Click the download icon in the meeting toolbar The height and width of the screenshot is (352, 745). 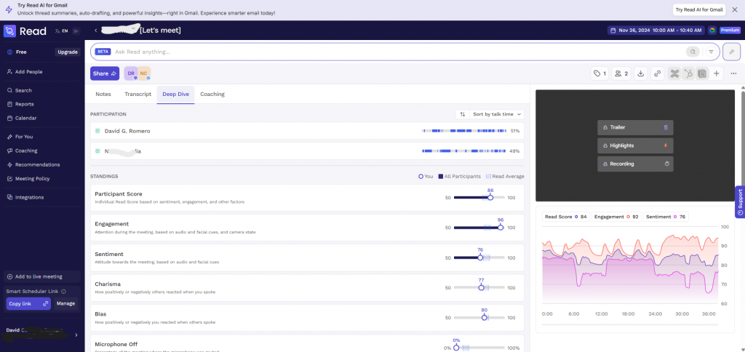[x=641, y=73]
